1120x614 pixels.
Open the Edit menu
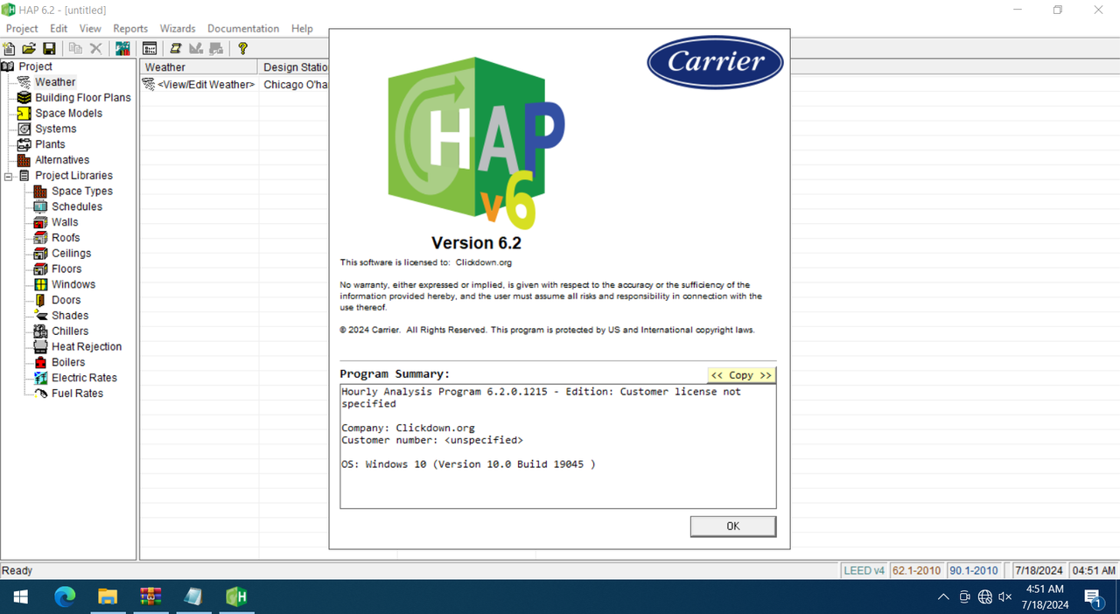pos(59,29)
